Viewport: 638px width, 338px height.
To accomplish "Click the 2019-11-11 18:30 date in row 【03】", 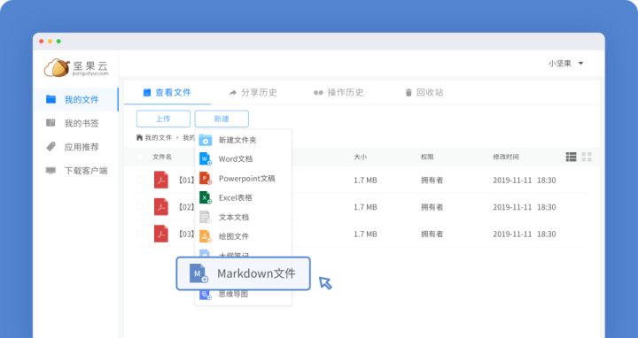I will click(x=524, y=234).
